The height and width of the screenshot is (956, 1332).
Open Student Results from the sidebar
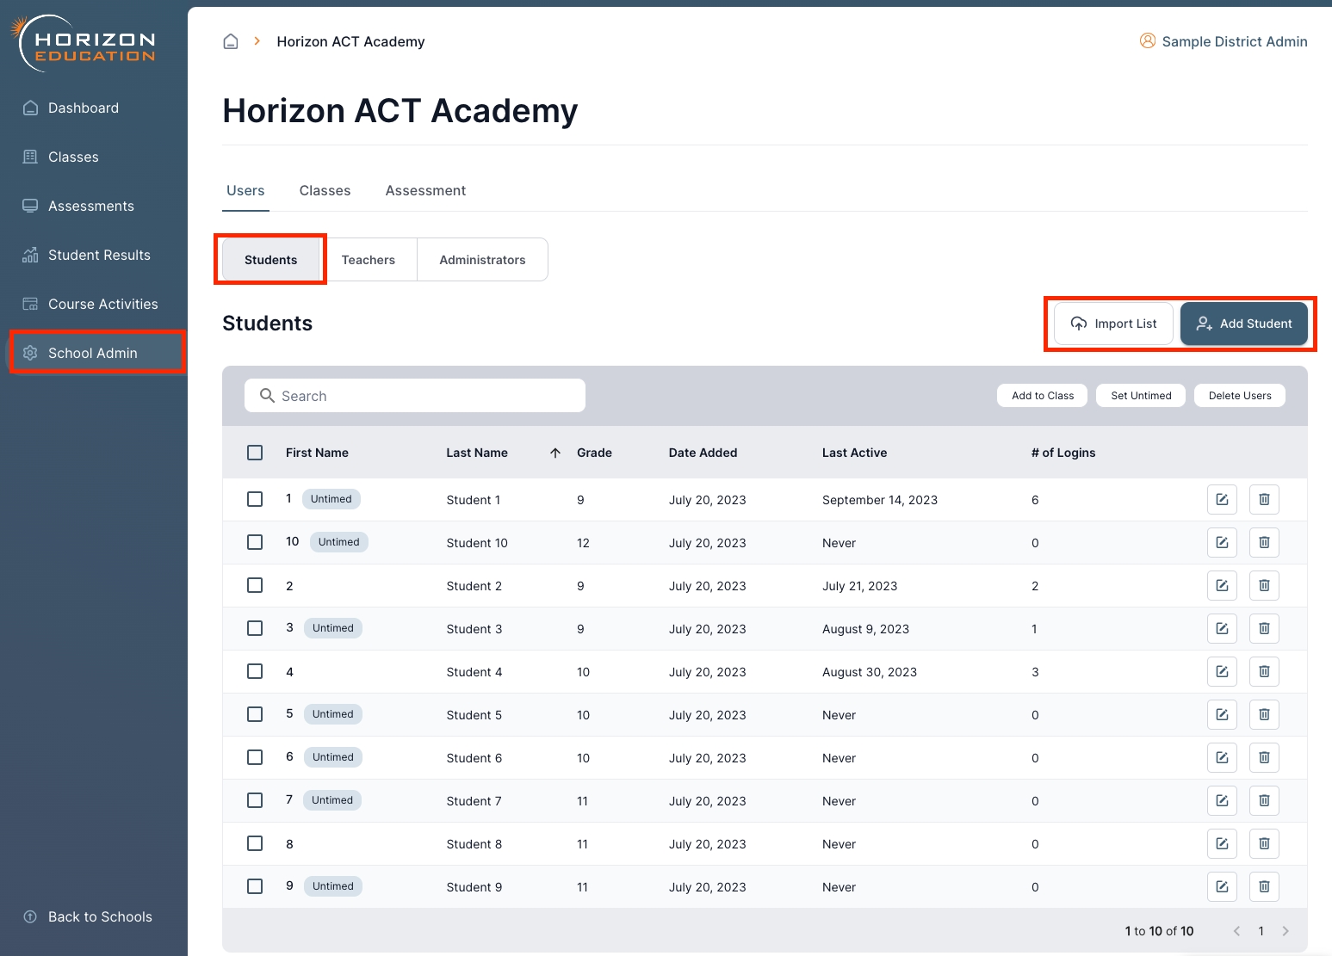pyautogui.click(x=99, y=255)
